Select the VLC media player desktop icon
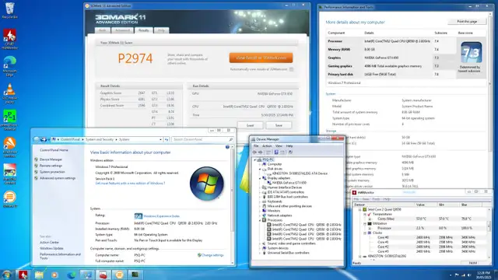Viewport: 498px width, 280px height. [x=9, y=93]
